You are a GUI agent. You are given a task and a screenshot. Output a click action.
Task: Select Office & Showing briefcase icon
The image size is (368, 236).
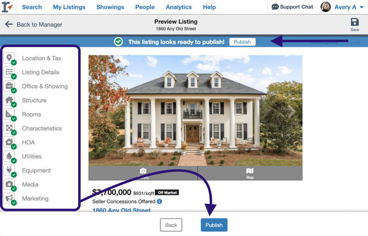(9, 85)
